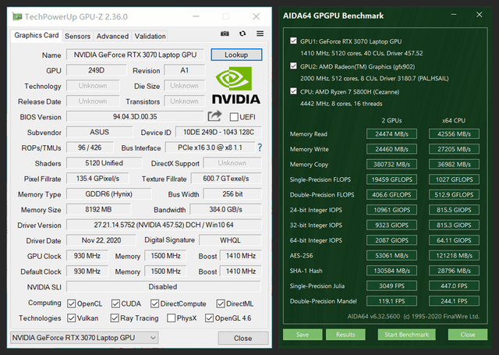Screen dimensions: 499x355
Task: Toggle the Vulkan checkbox
Action: tap(71, 318)
